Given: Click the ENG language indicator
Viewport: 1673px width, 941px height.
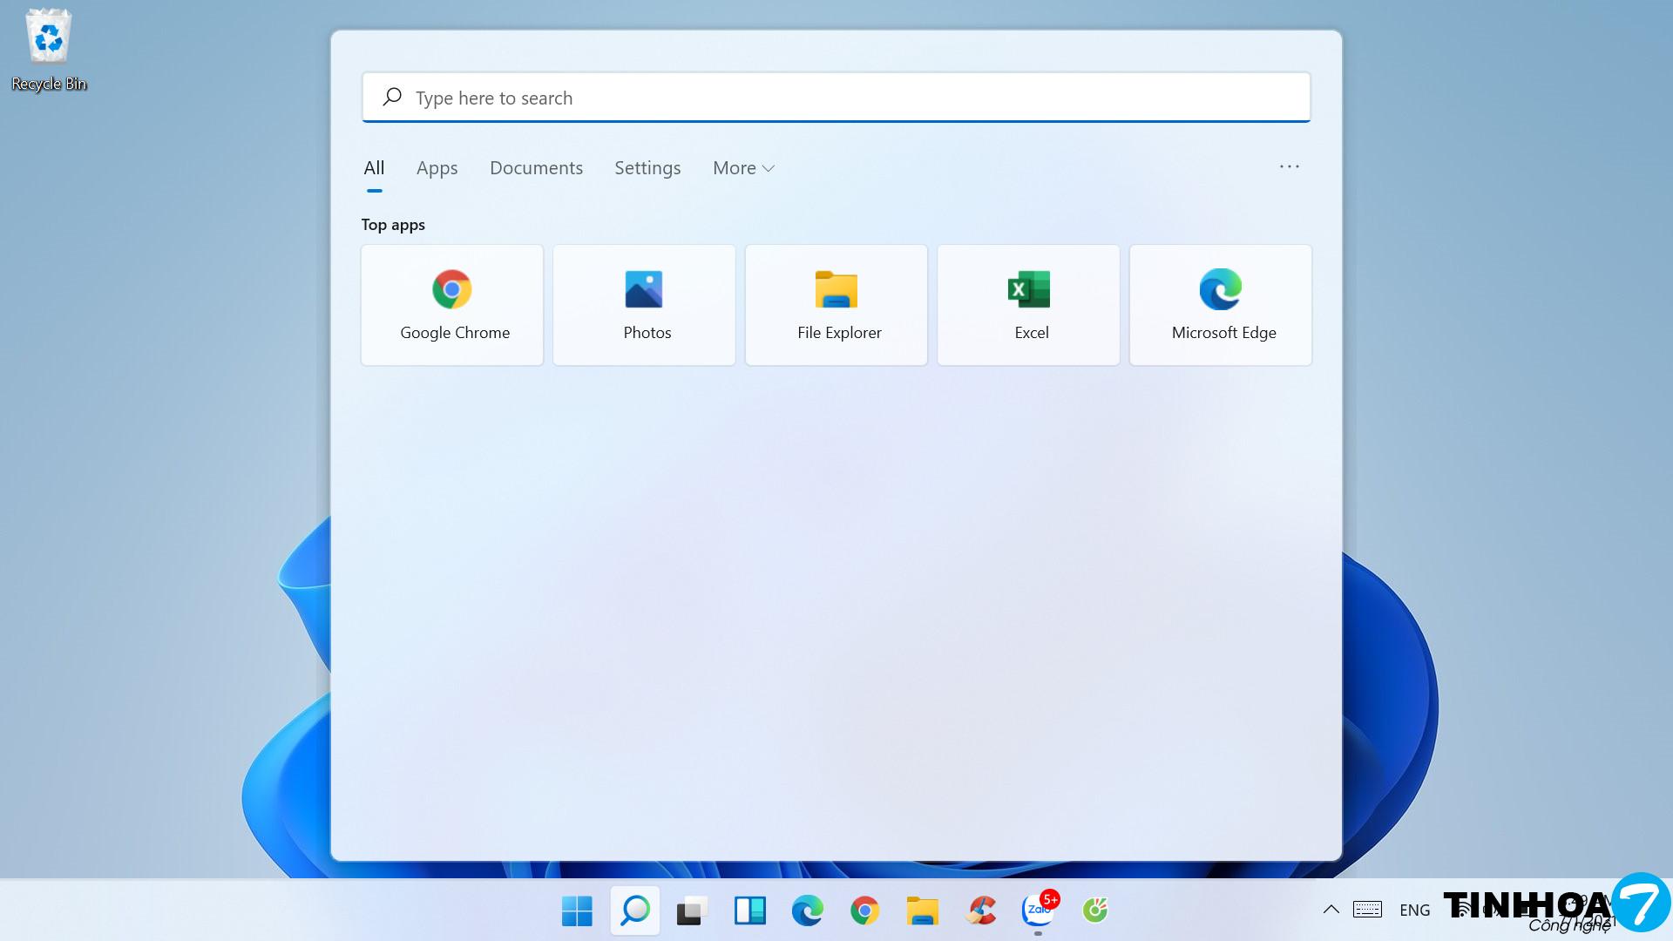Looking at the screenshot, I should [x=1414, y=910].
